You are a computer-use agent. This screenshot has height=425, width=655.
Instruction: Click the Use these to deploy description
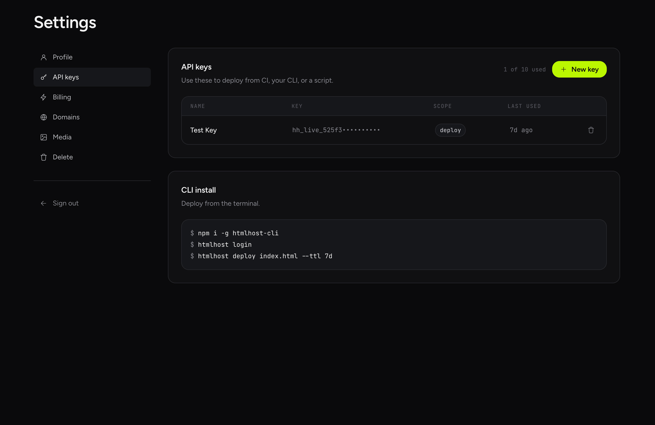[x=257, y=81]
